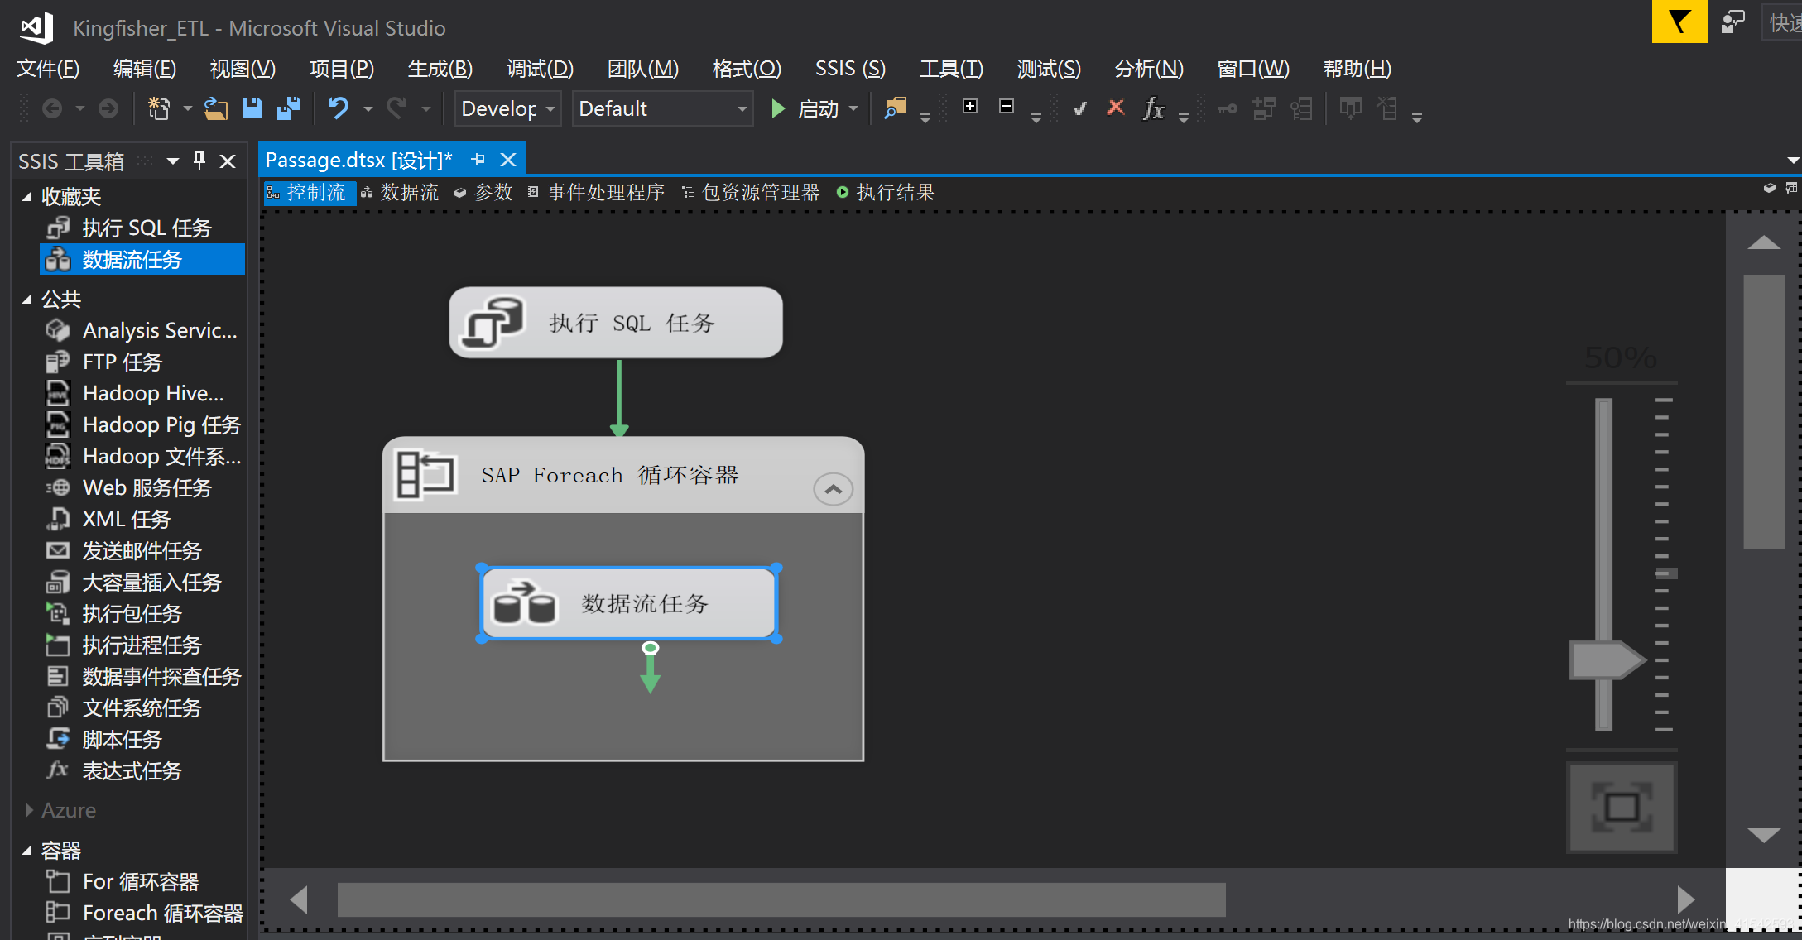
Task: Open the SSIS (S) menu
Action: tap(849, 69)
